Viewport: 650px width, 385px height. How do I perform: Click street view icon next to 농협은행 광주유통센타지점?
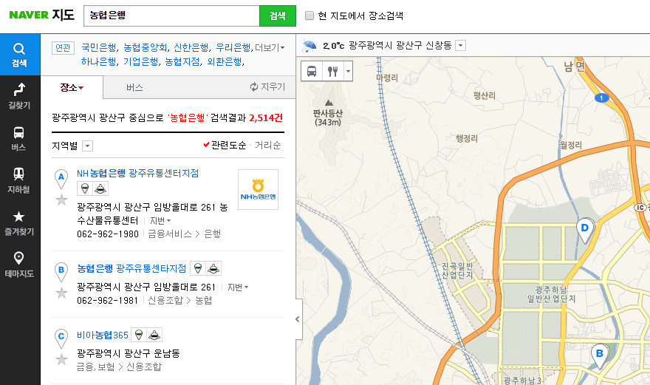pos(213,268)
